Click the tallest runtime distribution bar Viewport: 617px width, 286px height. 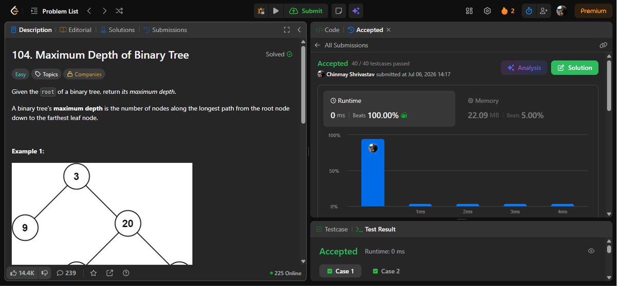pyautogui.click(x=373, y=173)
